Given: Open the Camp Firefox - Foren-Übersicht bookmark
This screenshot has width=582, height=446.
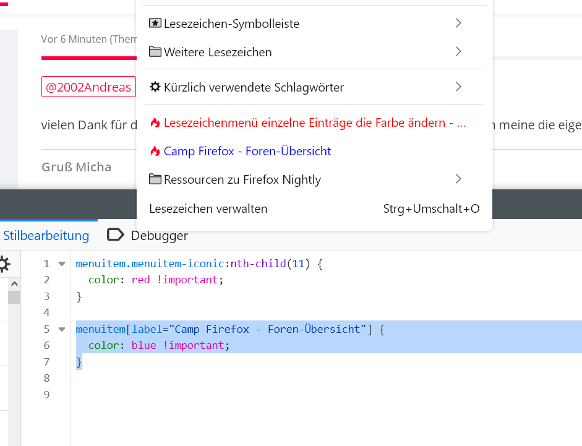Looking at the screenshot, I should [247, 151].
